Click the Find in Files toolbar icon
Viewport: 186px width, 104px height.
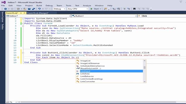click(x=105, y=9)
